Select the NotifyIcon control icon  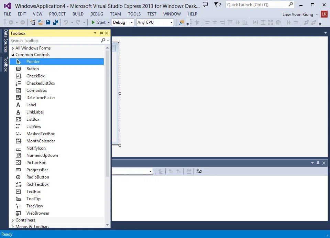click(x=18, y=148)
